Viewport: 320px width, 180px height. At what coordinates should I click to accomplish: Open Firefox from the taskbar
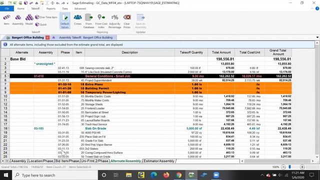tap(166, 175)
